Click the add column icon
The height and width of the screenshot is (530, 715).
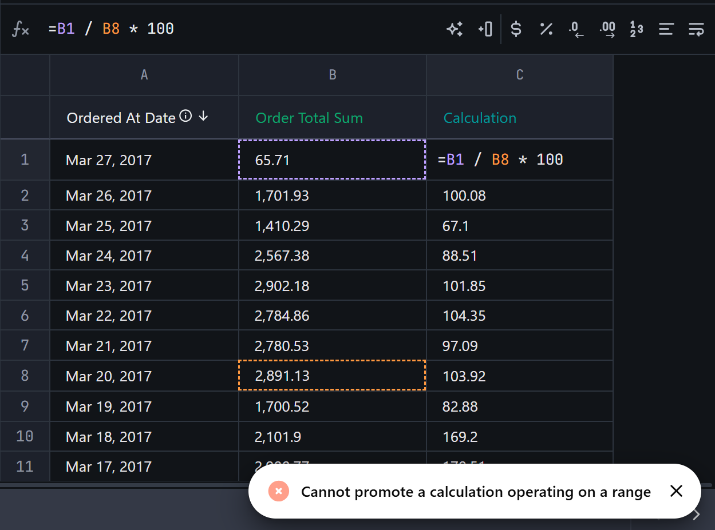click(x=485, y=29)
